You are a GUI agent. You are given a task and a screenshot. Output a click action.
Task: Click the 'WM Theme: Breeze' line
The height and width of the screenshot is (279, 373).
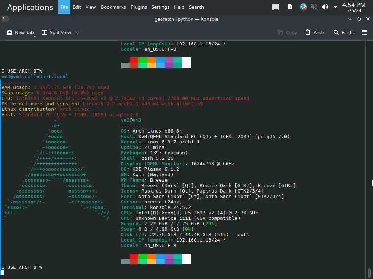[x=144, y=180]
